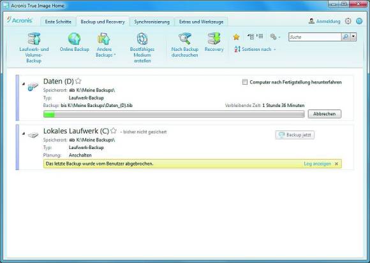The image size is (370, 263).
Task: Click the Acronis logo
Action: pos(19,20)
